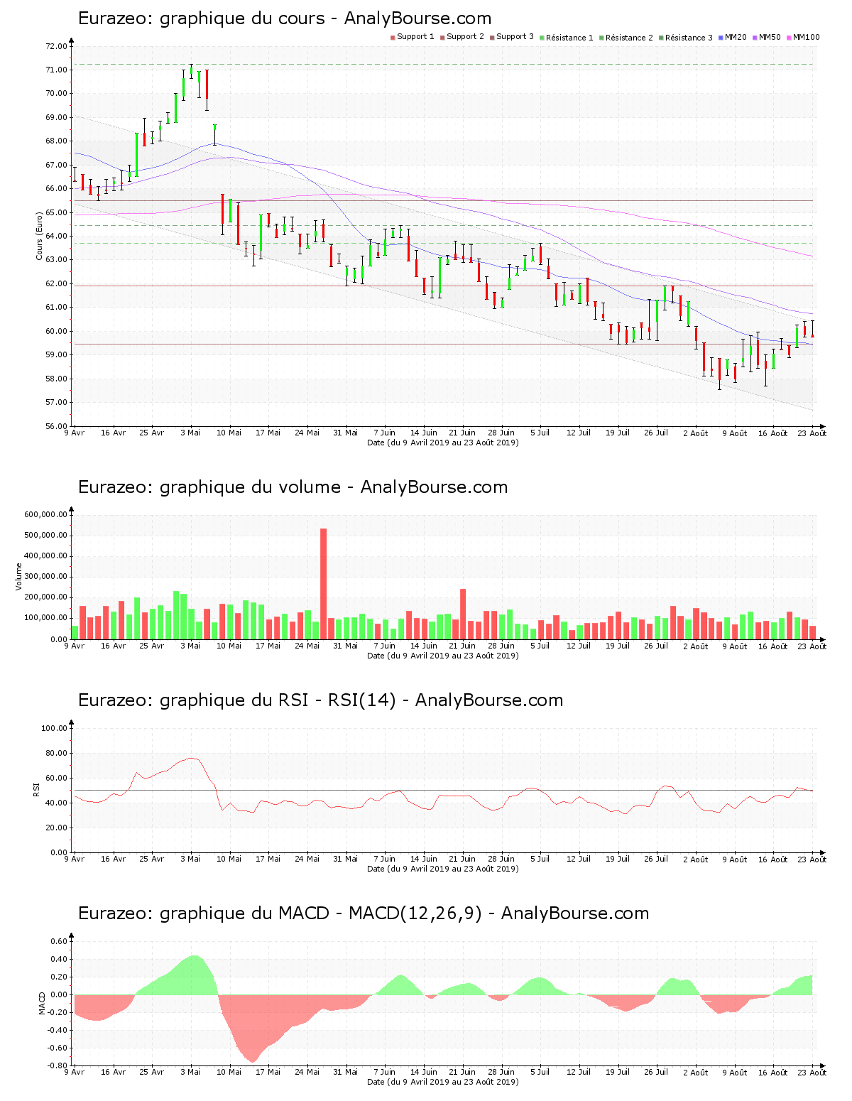Image resolution: width=852 pixels, height=1101 pixels.
Task: Click the date range caption under RSI chart
Action: tap(442, 869)
